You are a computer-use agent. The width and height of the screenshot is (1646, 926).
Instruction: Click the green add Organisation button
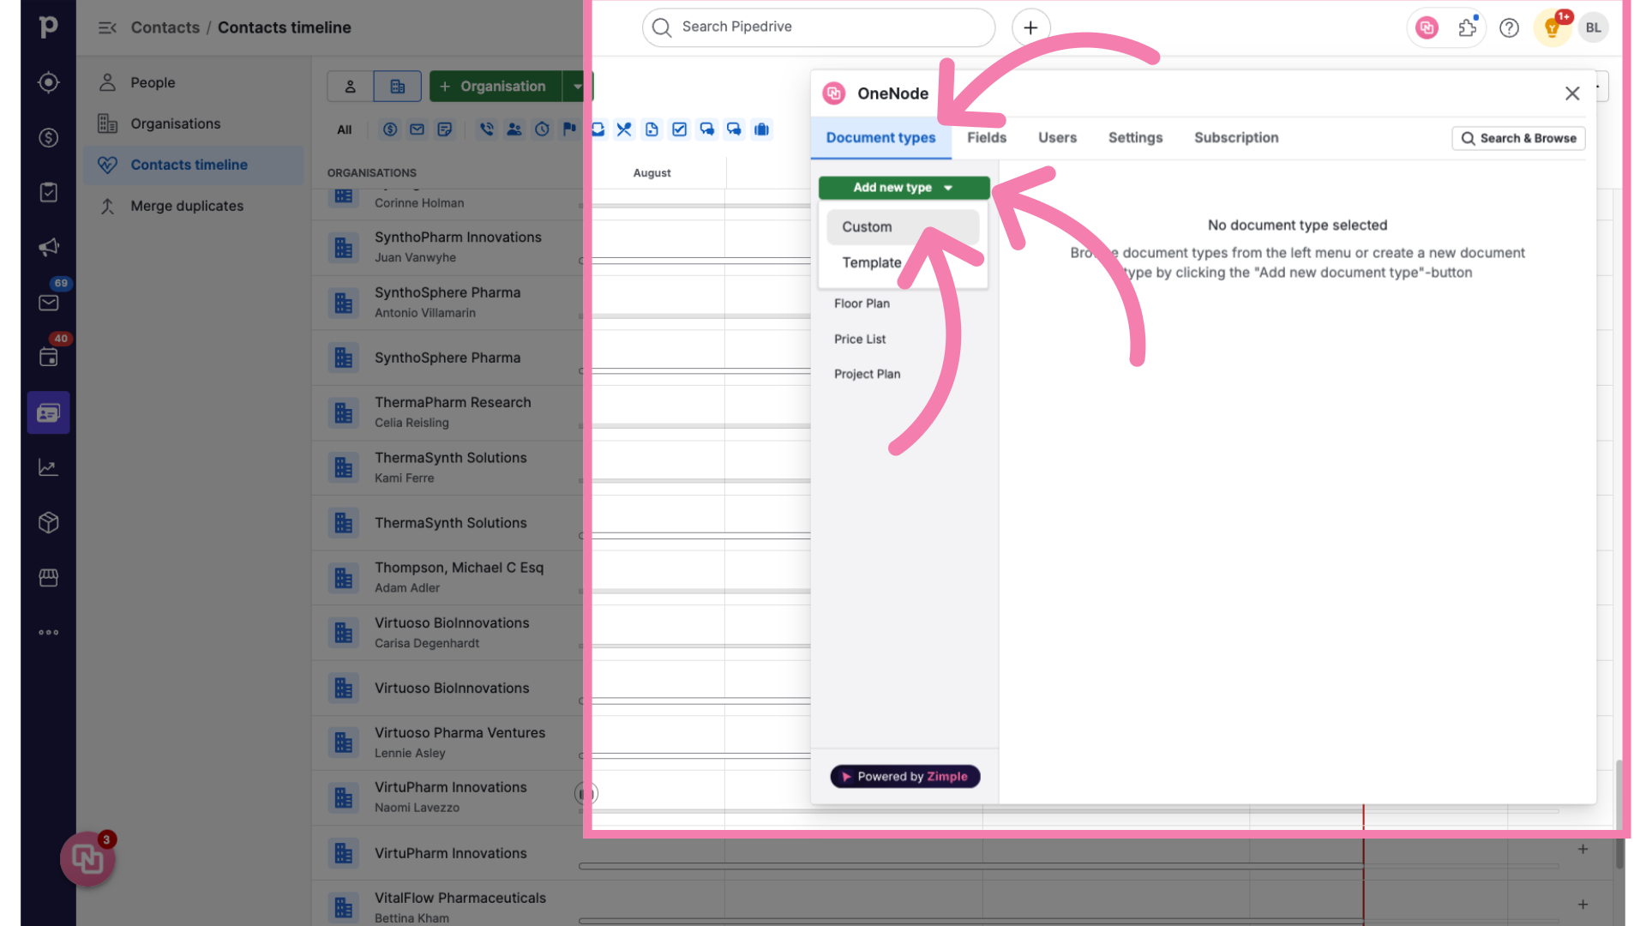point(496,87)
